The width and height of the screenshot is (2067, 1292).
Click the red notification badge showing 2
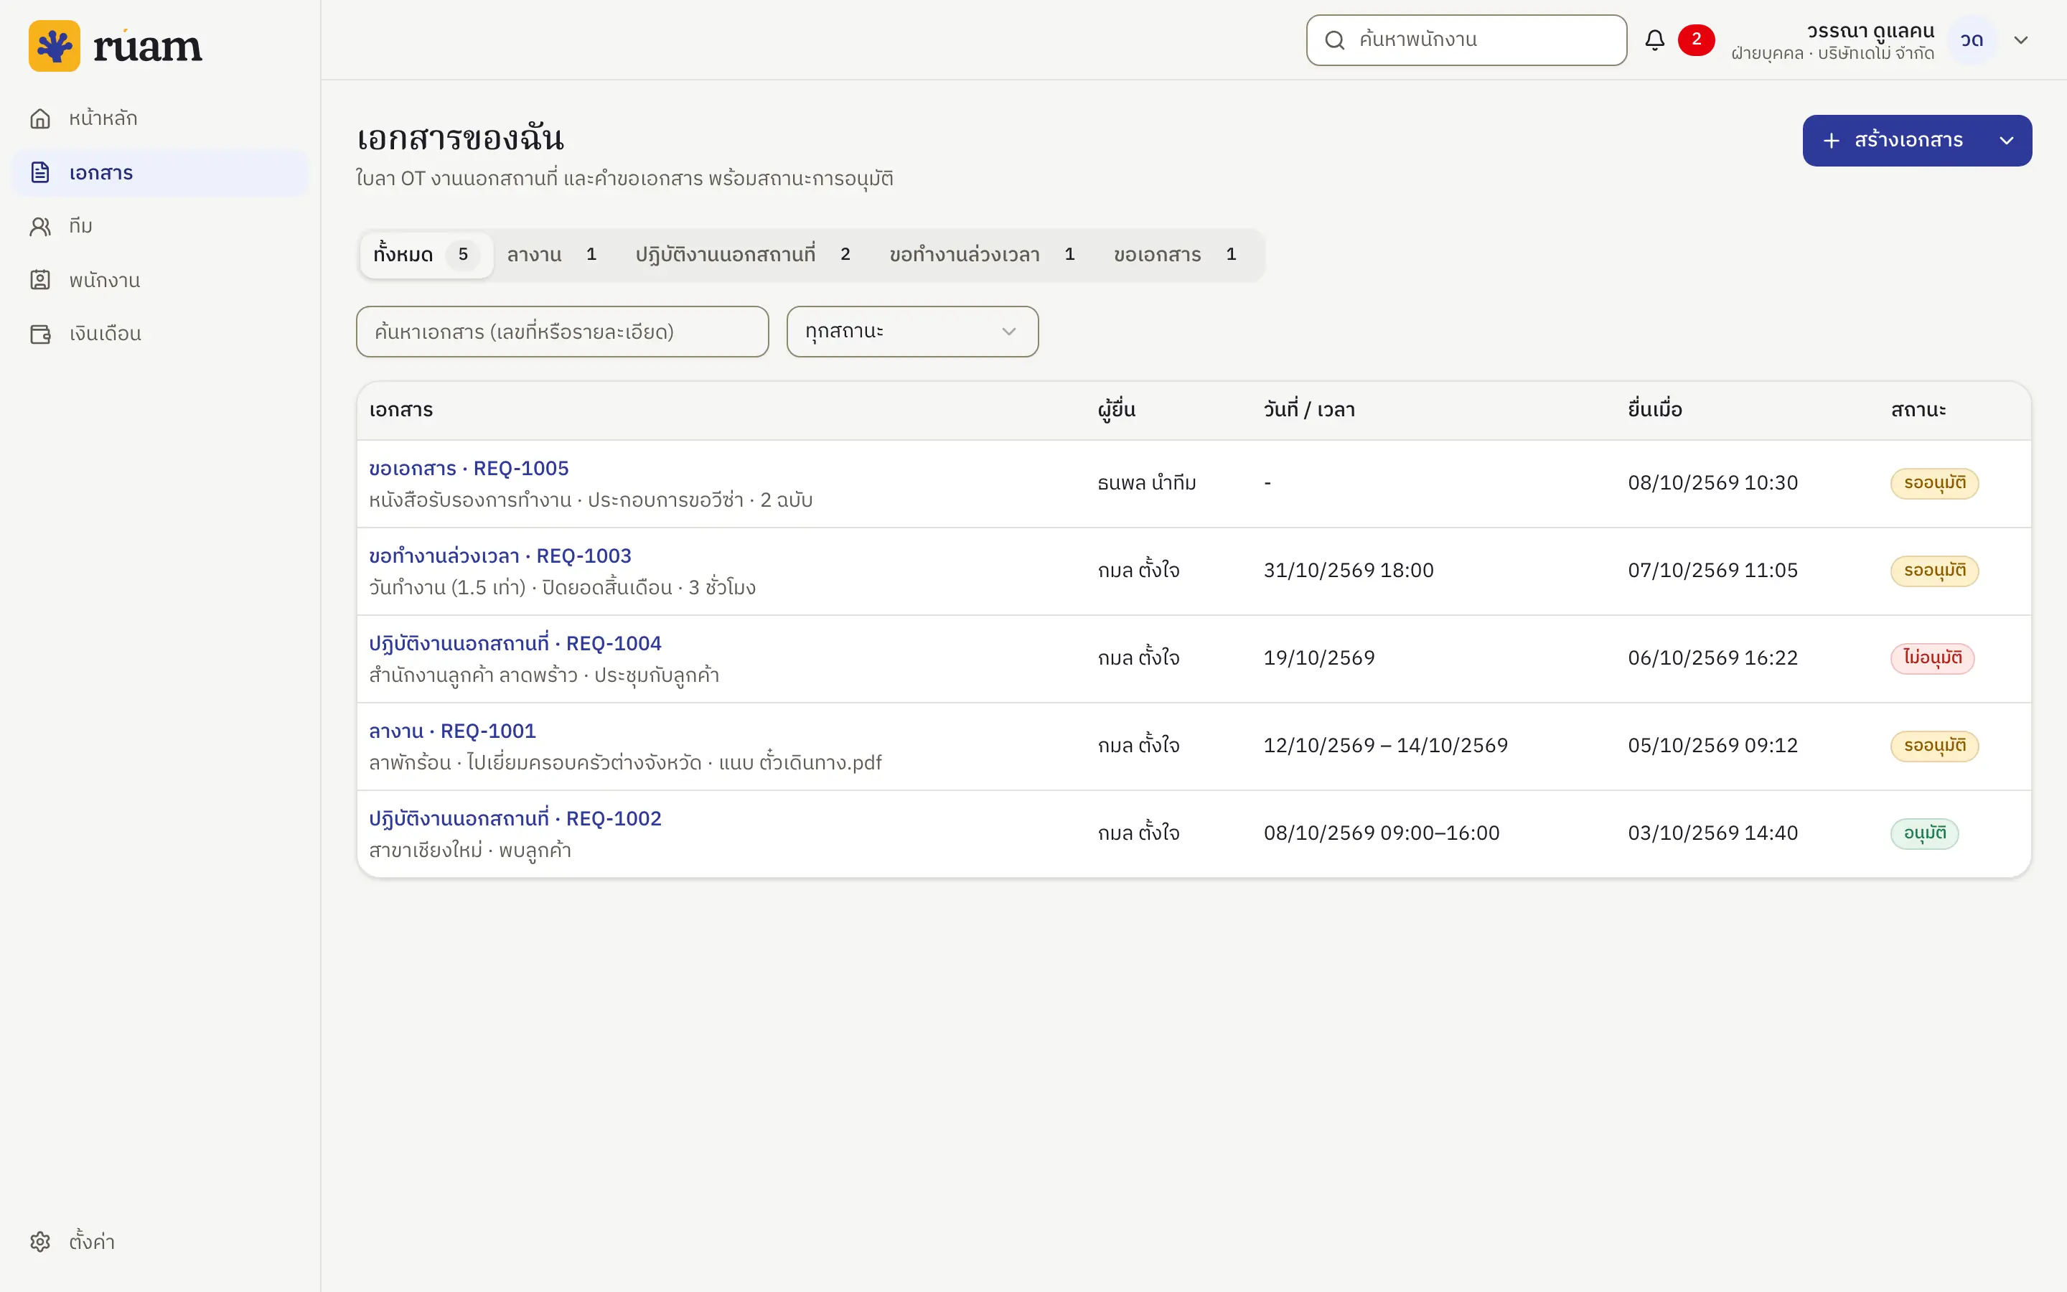pos(1697,39)
